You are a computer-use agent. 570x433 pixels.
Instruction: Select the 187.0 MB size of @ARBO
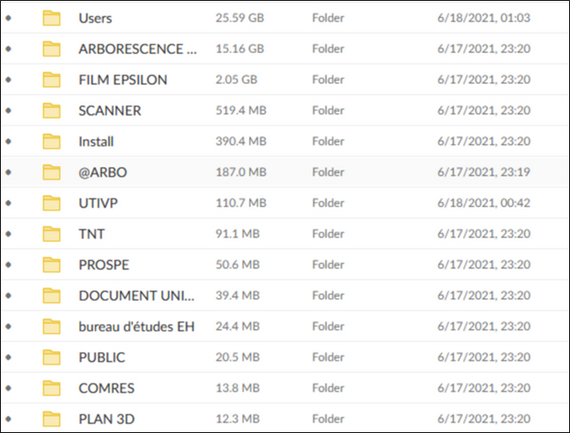point(241,172)
